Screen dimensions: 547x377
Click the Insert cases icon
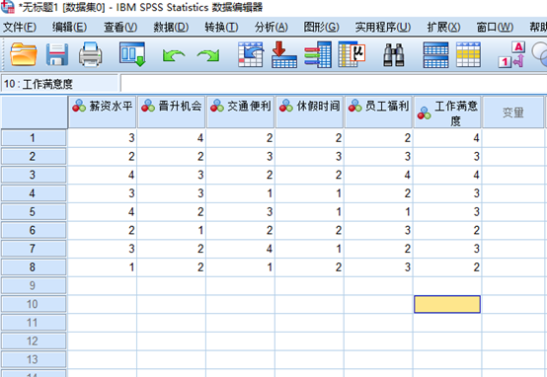coord(435,54)
